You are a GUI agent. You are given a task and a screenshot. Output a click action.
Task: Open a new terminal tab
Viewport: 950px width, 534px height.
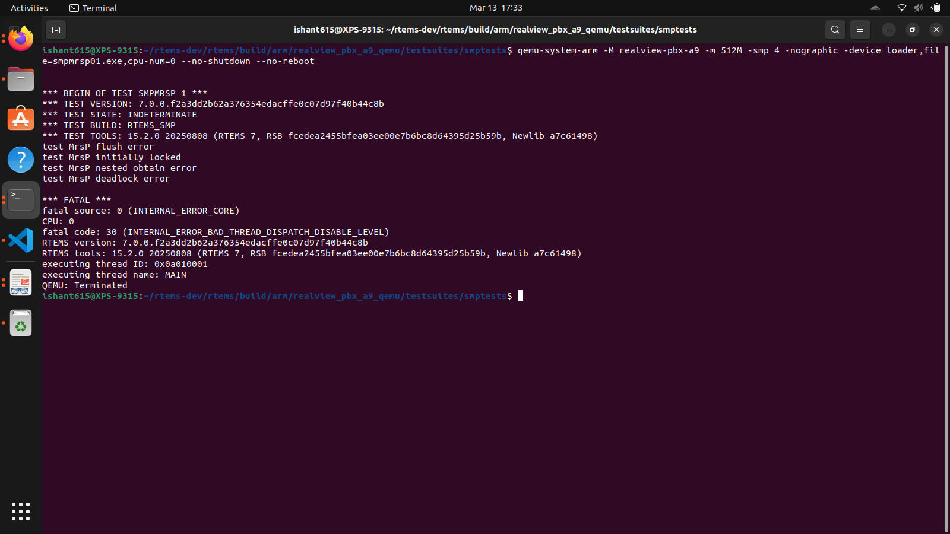pyautogui.click(x=56, y=30)
